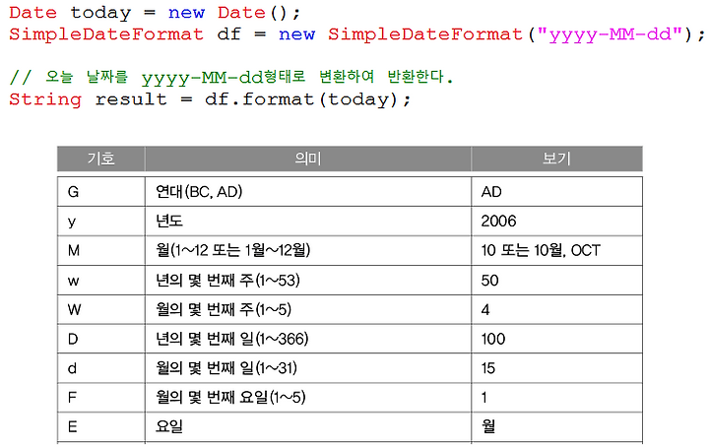The image size is (709, 448).
Task: Select the "F" symbol cell
Action: 100,398
